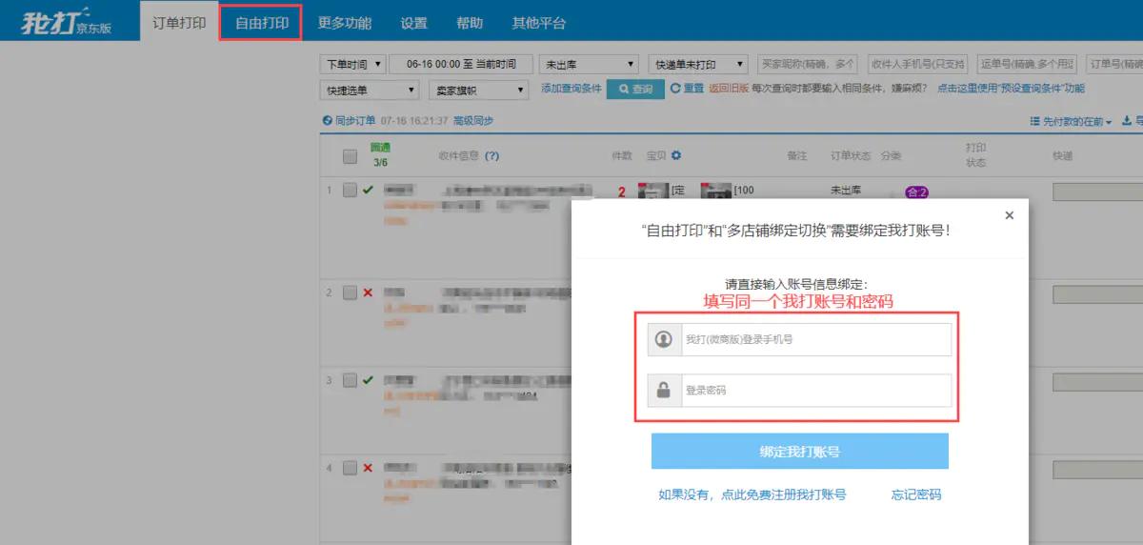
Task: Open the 先付款的在前 sort dropdown
Action: (x=1071, y=122)
